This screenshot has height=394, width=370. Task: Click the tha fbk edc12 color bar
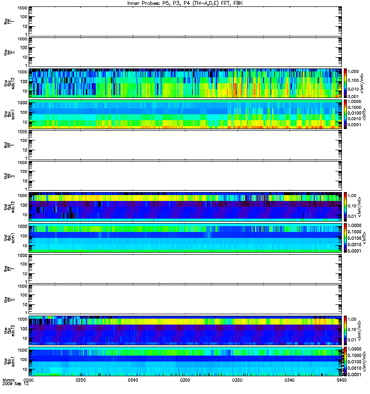click(345, 83)
